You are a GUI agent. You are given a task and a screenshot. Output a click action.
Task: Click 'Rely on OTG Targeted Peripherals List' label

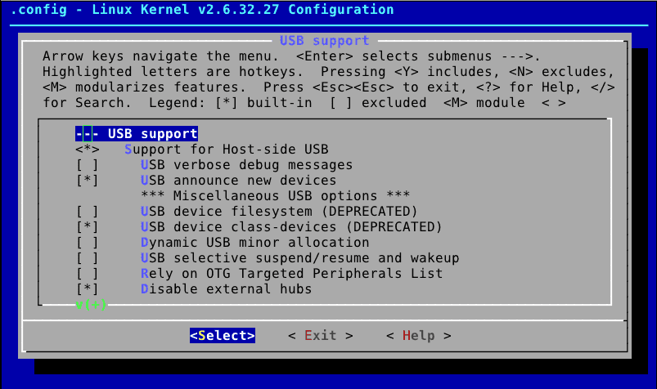click(x=291, y=274)
